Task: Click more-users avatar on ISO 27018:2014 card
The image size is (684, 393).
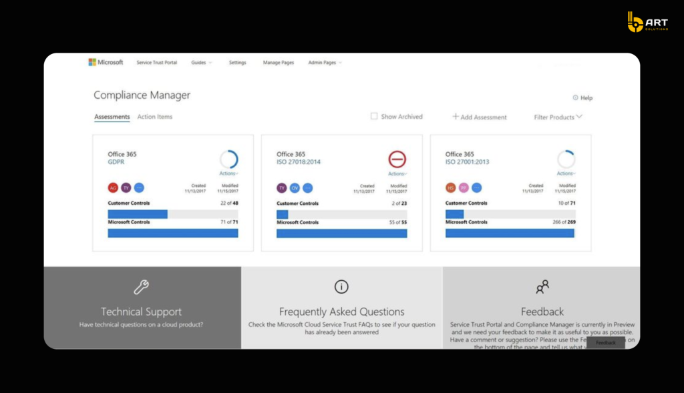Action: tap(308, 188)
